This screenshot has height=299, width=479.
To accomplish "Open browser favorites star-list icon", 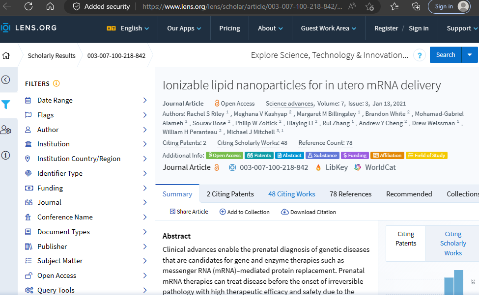I will click(x=394, y=6).
